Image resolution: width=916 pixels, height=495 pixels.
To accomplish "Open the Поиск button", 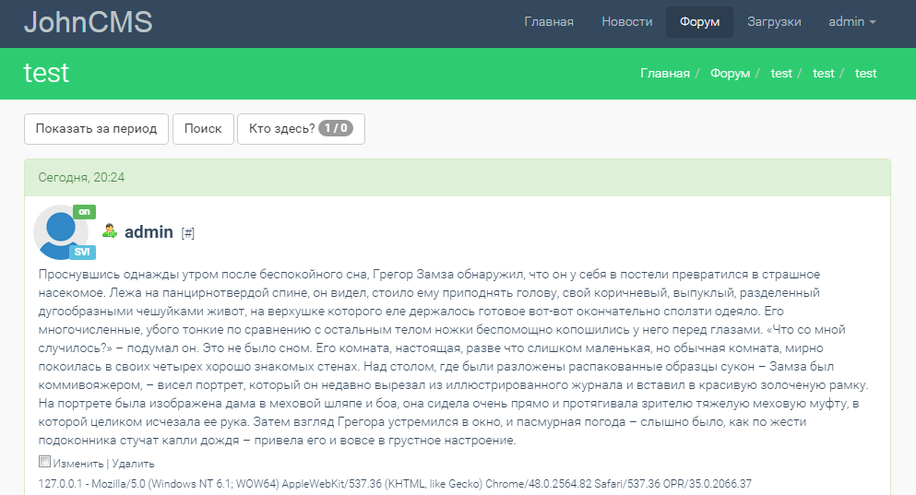I will click(203, 129).
